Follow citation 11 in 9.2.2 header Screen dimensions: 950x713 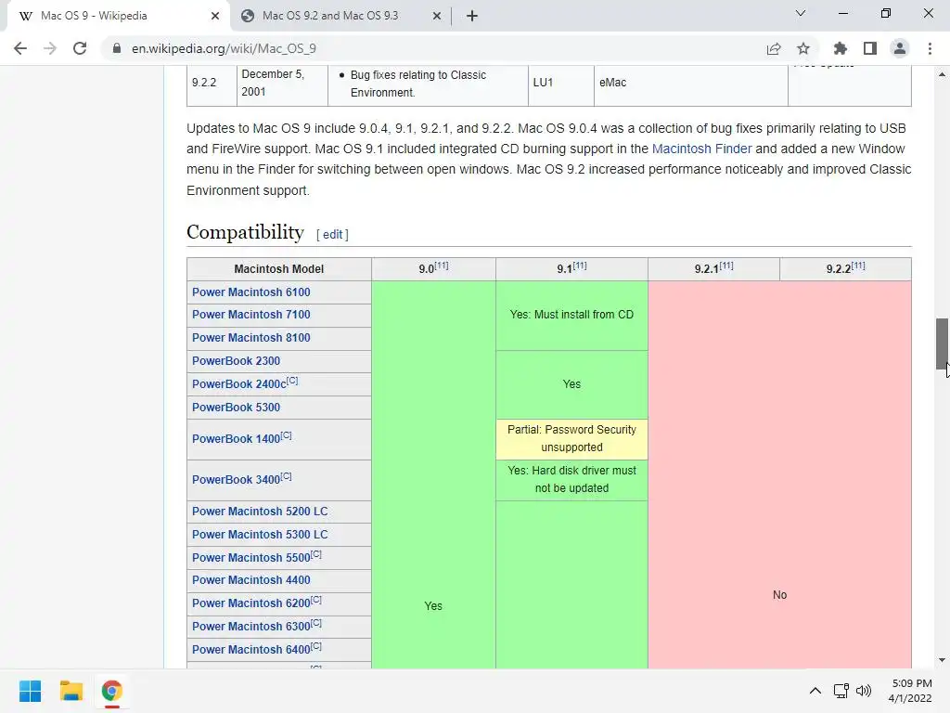(858, 266)
